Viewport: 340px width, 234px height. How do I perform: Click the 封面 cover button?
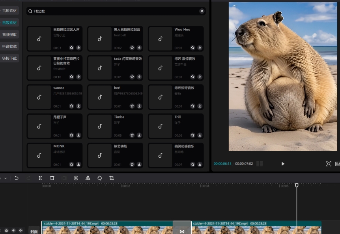tap(34, 232)
